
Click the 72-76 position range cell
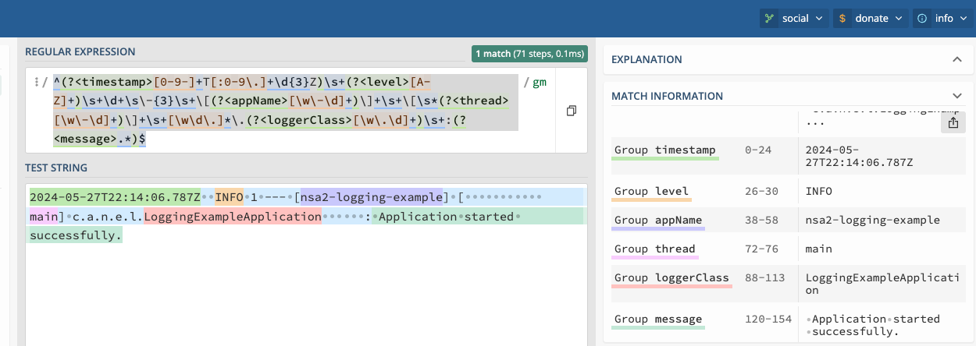pyautogui.click(x=761, y=249)
